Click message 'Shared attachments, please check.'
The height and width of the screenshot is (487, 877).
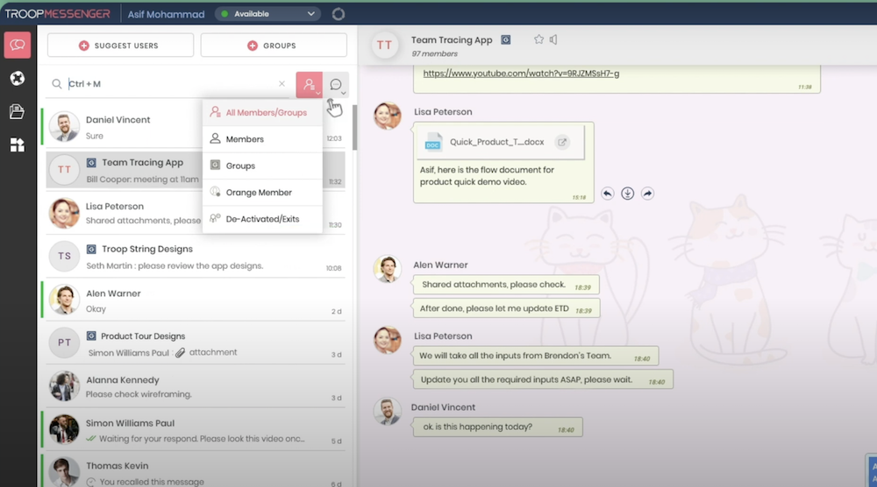click(506, 285)
